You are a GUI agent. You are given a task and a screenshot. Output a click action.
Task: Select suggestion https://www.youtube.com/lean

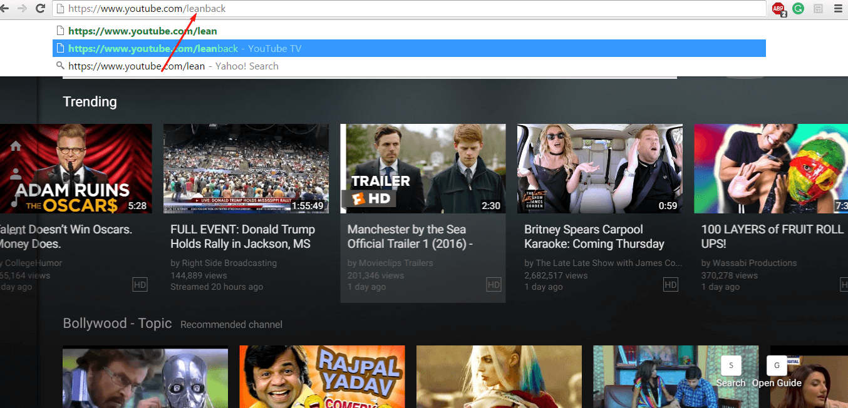[x=410, y=31]
